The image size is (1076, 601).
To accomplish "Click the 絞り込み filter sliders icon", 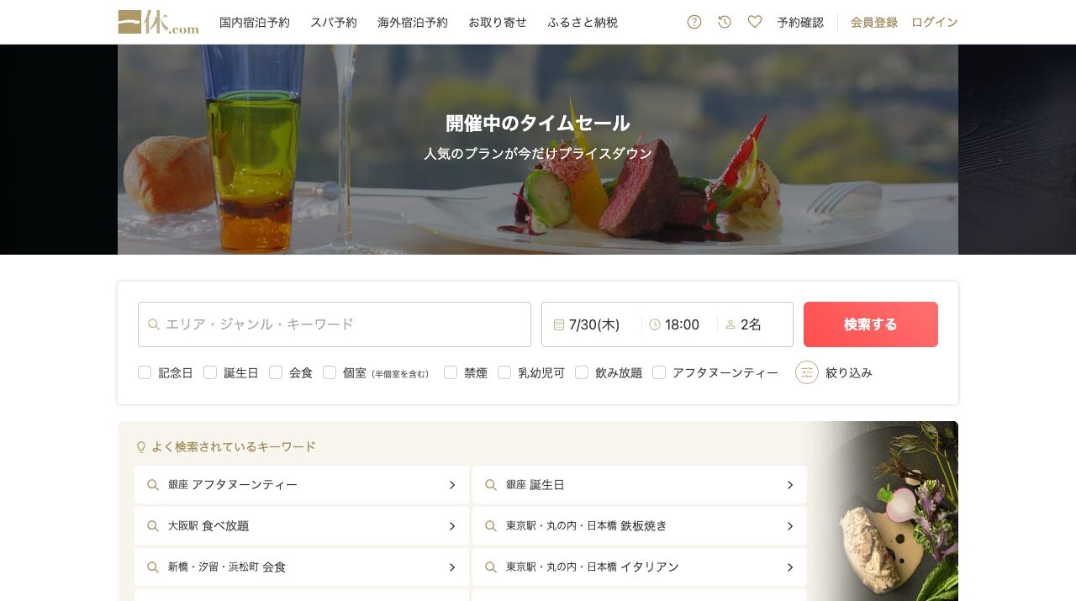I will [x=807, y=372].
